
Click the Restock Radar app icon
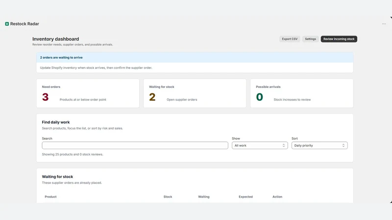[7, 24]
